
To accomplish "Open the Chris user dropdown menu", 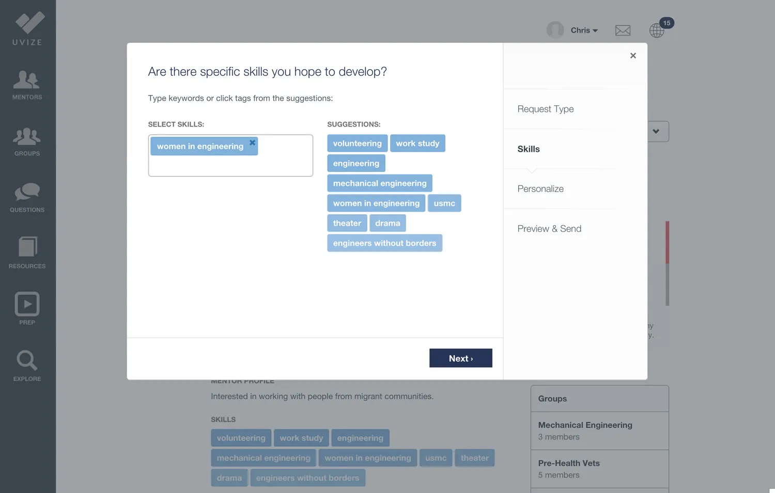I will click(584, 30).
